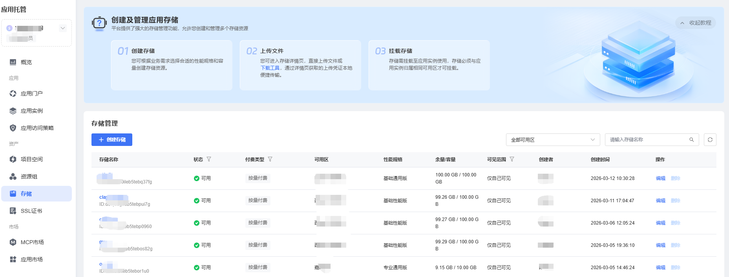Open the 状态 column filter
This screenshot has height=277, width=729.
coord(209,159)
